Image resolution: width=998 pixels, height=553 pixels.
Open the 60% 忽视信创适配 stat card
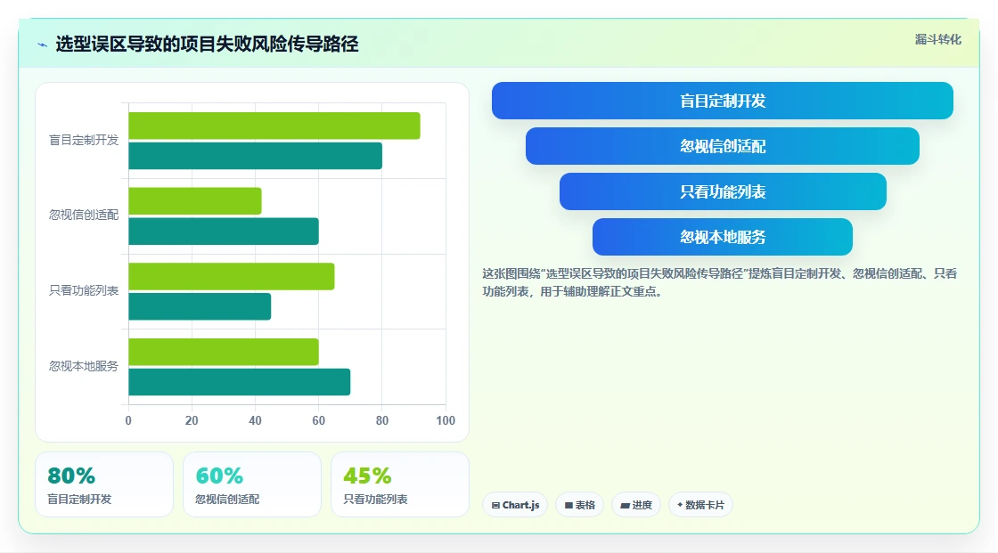click(252, 484)
